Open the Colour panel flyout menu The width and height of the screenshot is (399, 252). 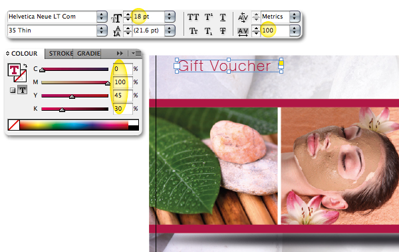pyautogui.click(x=136, y=54)
